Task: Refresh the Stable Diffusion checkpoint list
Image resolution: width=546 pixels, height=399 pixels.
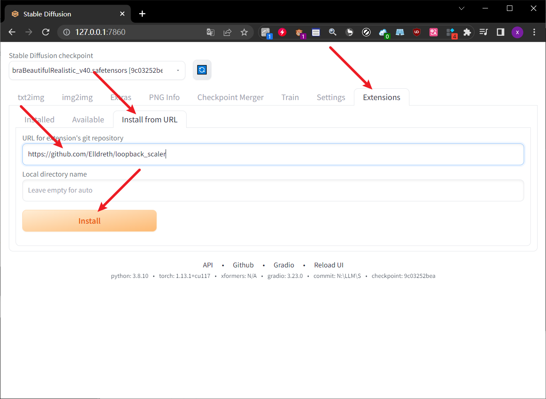Action: (x=202, y=70)
